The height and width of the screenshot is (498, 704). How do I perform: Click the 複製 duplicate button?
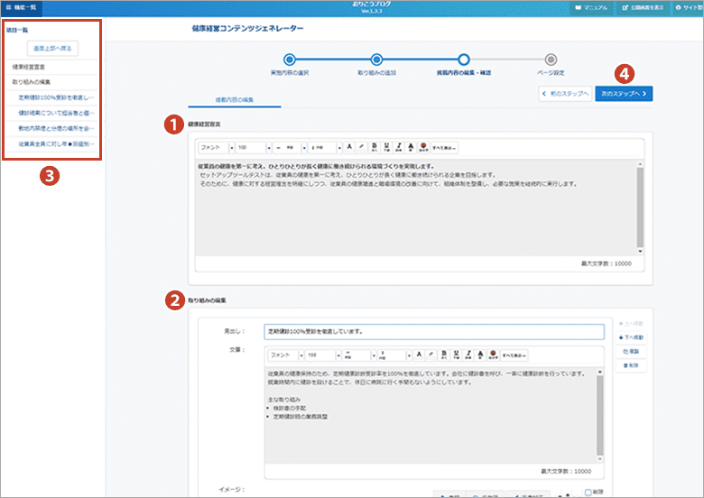click(x=633, y=350)
